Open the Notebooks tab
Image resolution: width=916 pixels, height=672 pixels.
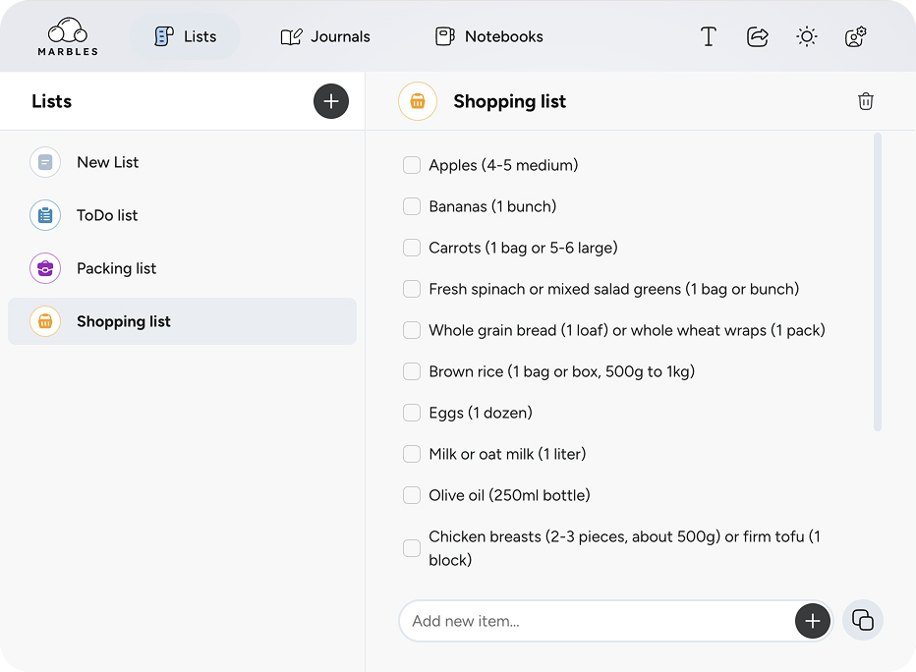point(488,36)
